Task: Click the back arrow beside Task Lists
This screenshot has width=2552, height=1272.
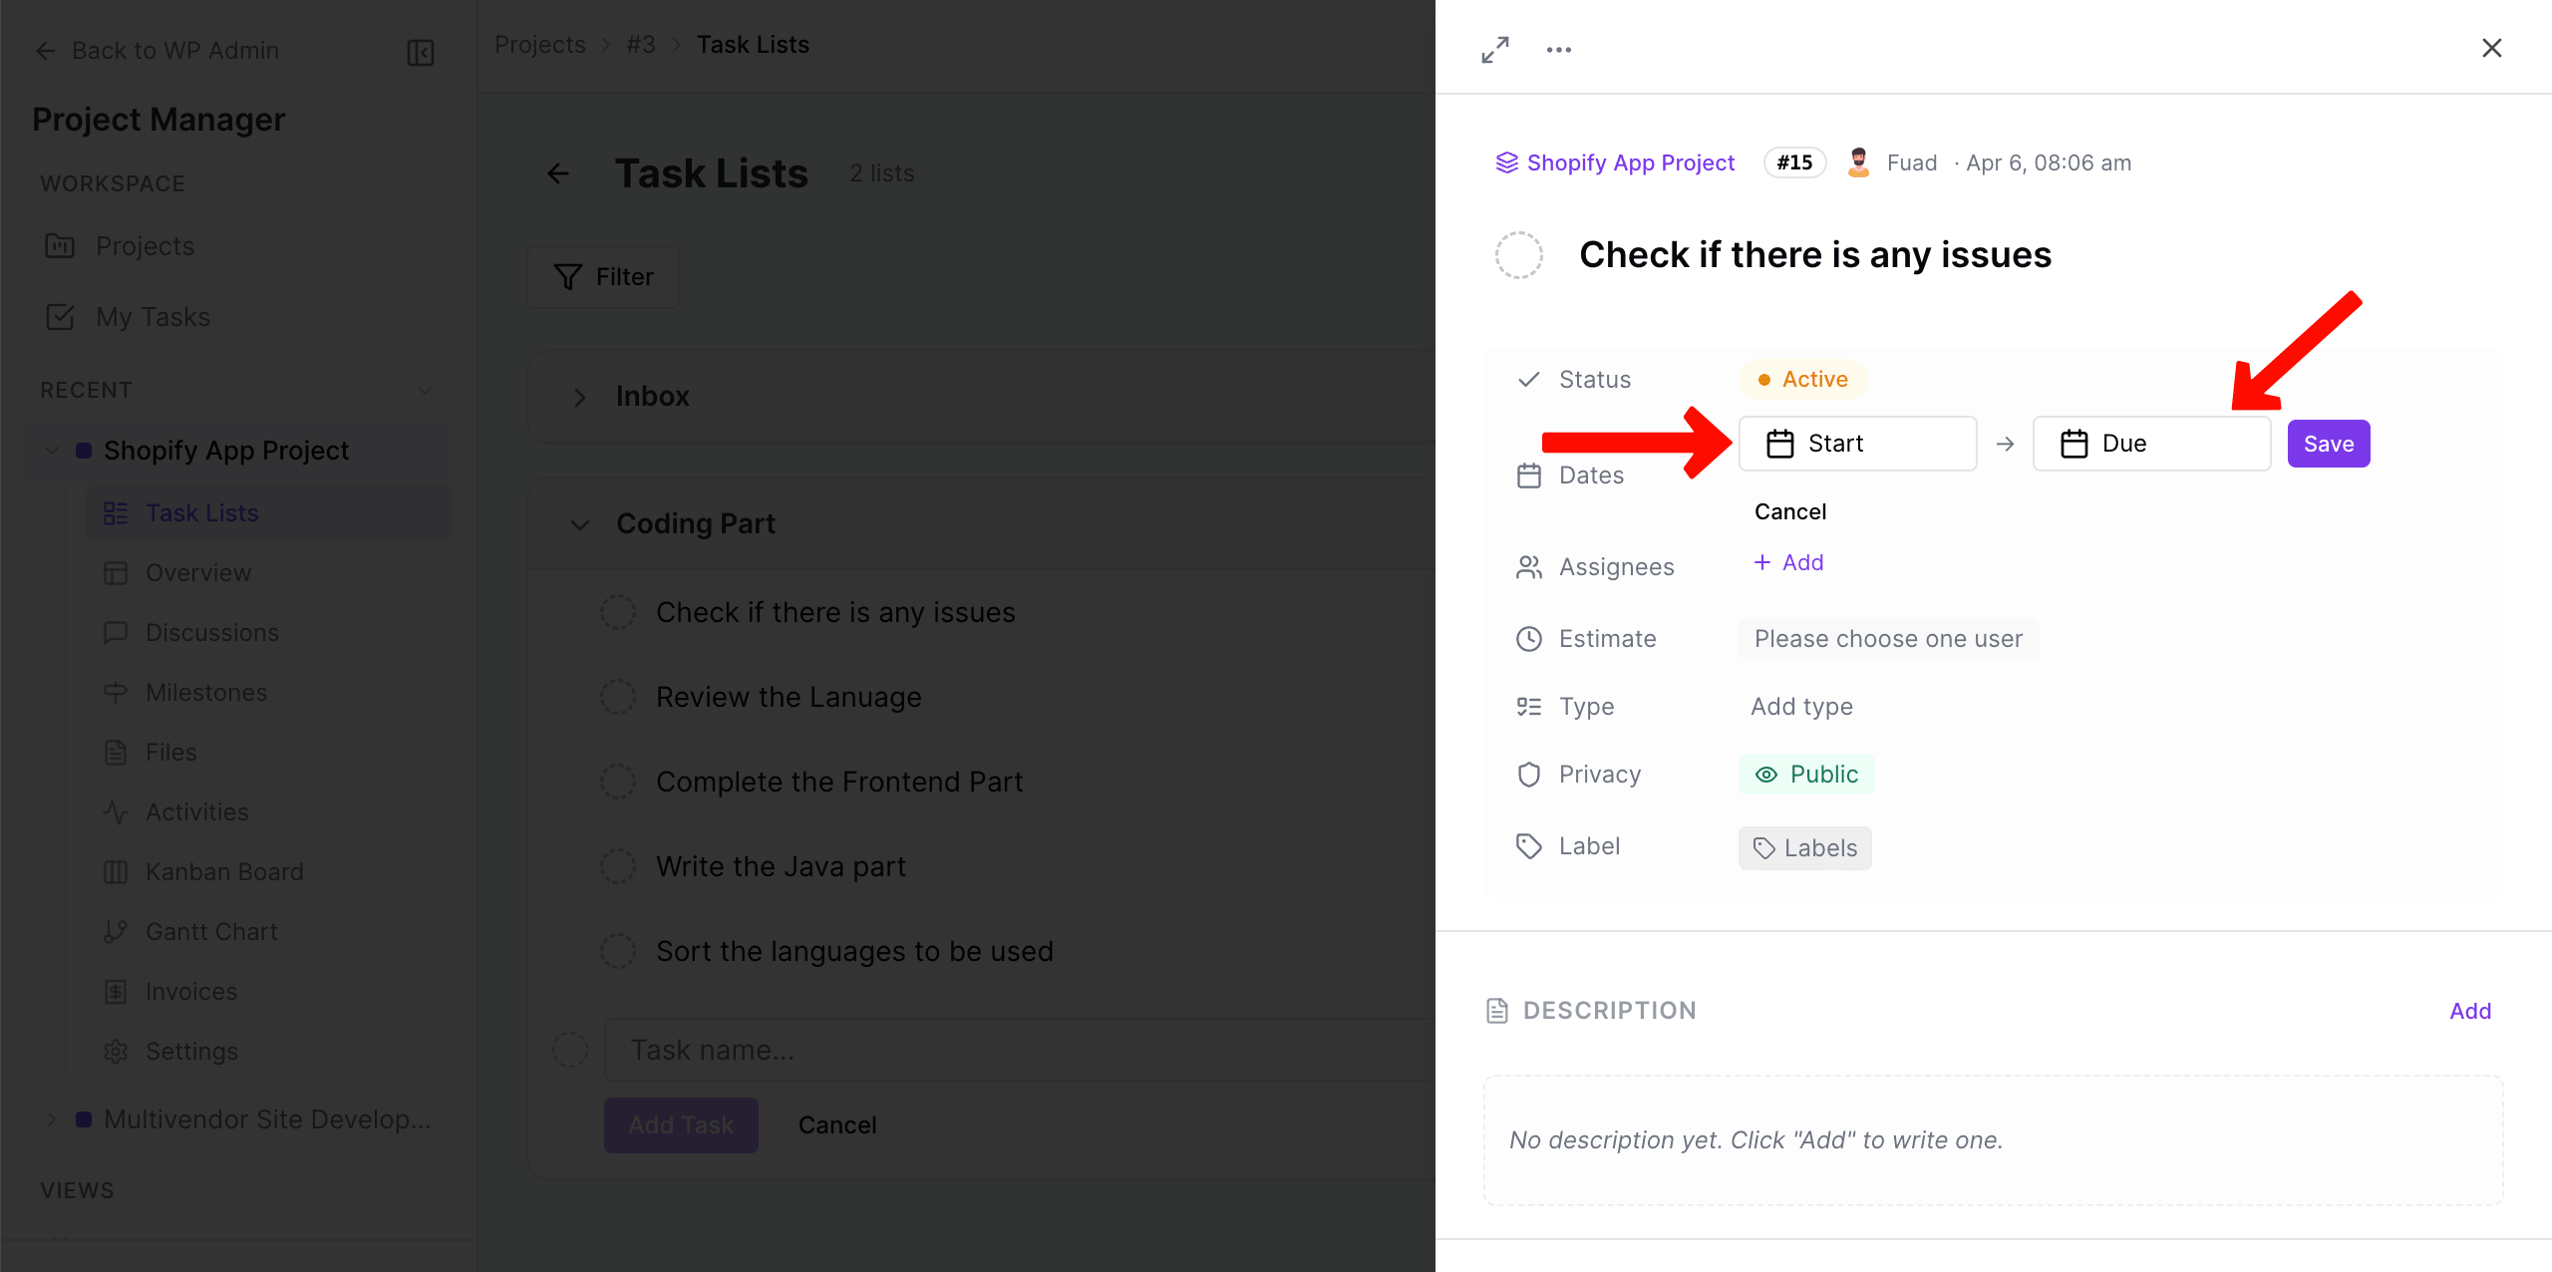Action: 558,173
